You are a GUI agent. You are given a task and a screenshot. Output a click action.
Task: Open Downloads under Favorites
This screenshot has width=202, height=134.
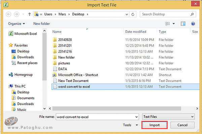pos(23,57)
